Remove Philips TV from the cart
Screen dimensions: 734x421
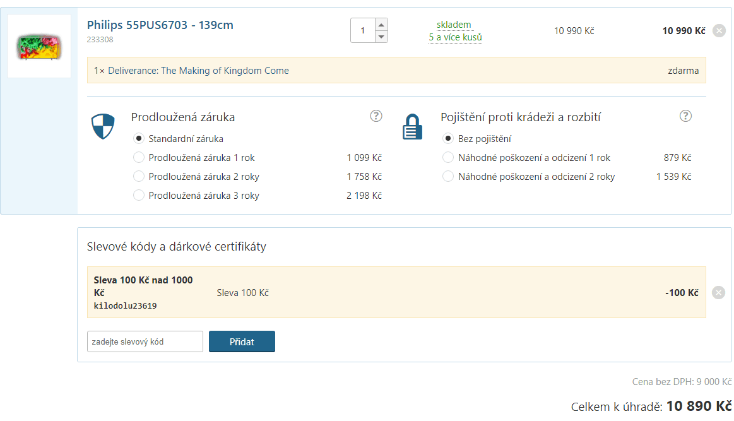[719, 31]
